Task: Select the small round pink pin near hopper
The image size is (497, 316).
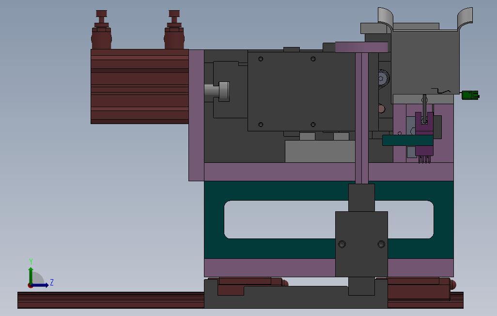Action: pos(382,109)
